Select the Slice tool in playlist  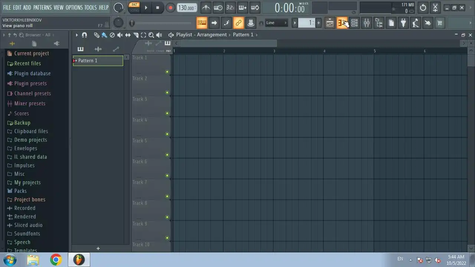pyautogui.click(x=135, y=35)
